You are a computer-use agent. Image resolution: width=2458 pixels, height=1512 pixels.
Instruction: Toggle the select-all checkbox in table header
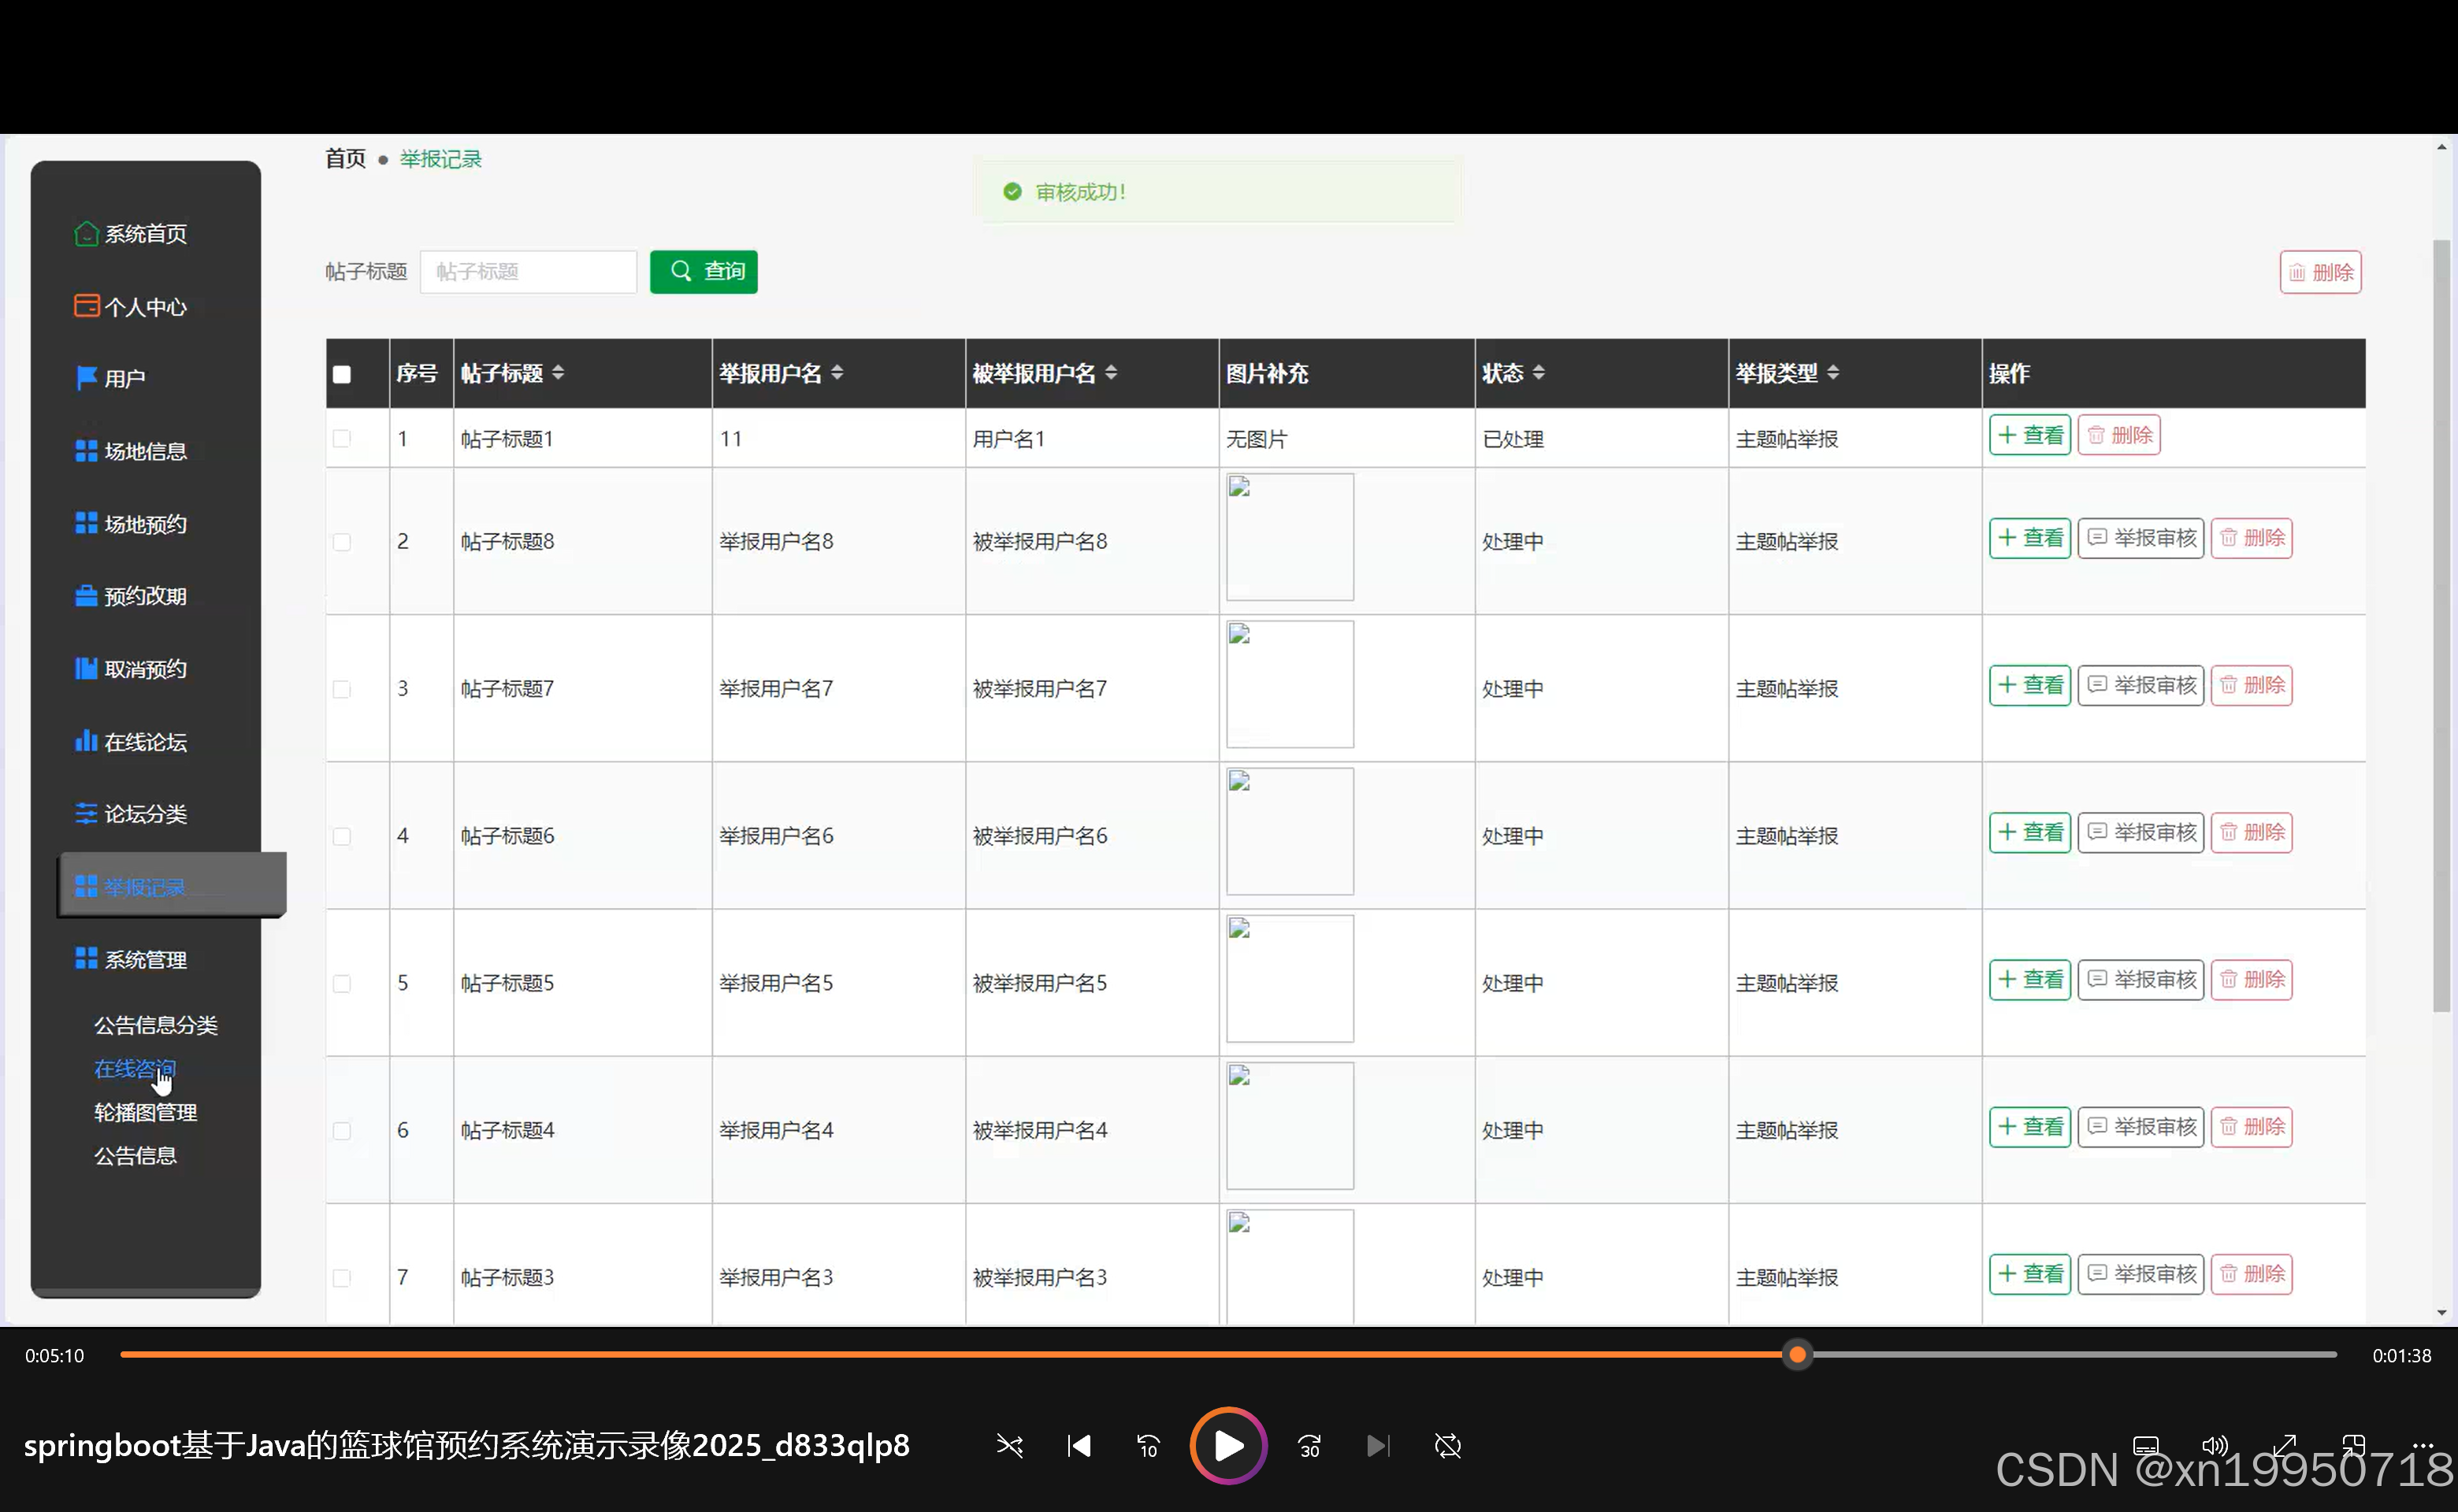(x=342, y=374)
